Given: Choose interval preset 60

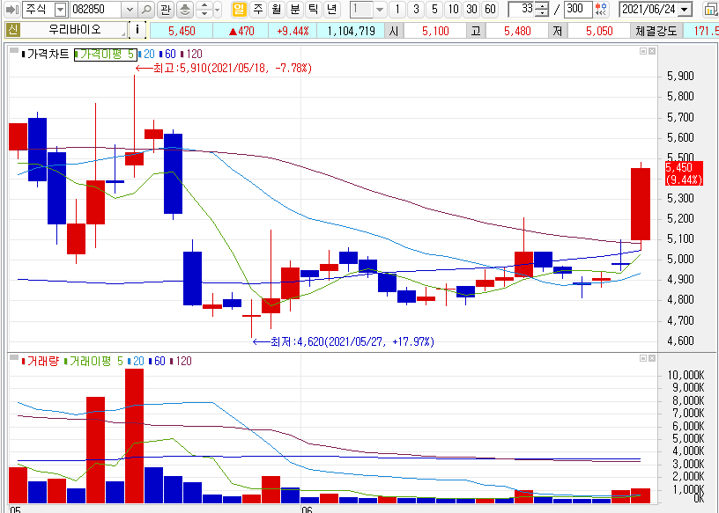Looking at the screenshot, I should tap(490, 9).
